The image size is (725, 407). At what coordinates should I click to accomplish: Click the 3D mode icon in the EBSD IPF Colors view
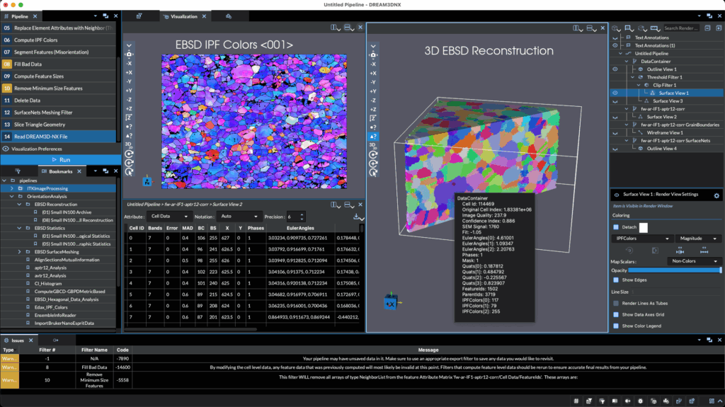(x=129, y=144)
